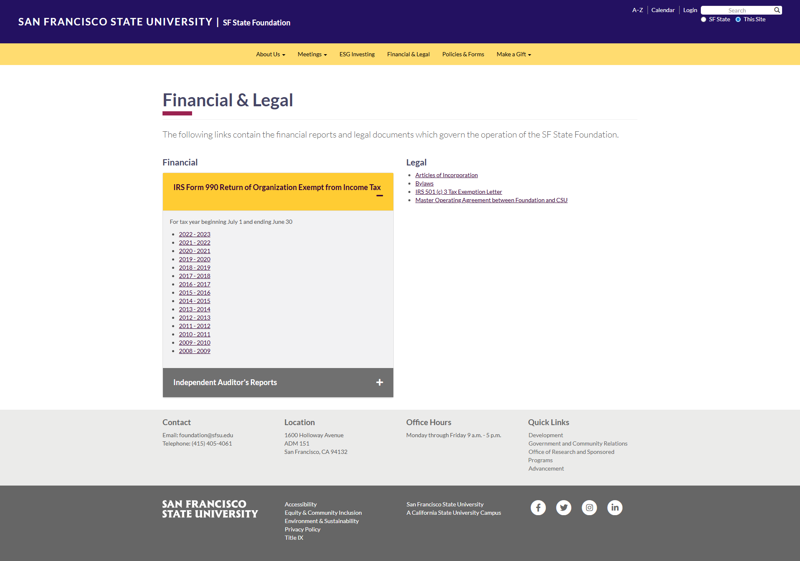Screen dimensions: 800x561
Task: Open the A-Z index link
Action: click(x=637, y=10)
